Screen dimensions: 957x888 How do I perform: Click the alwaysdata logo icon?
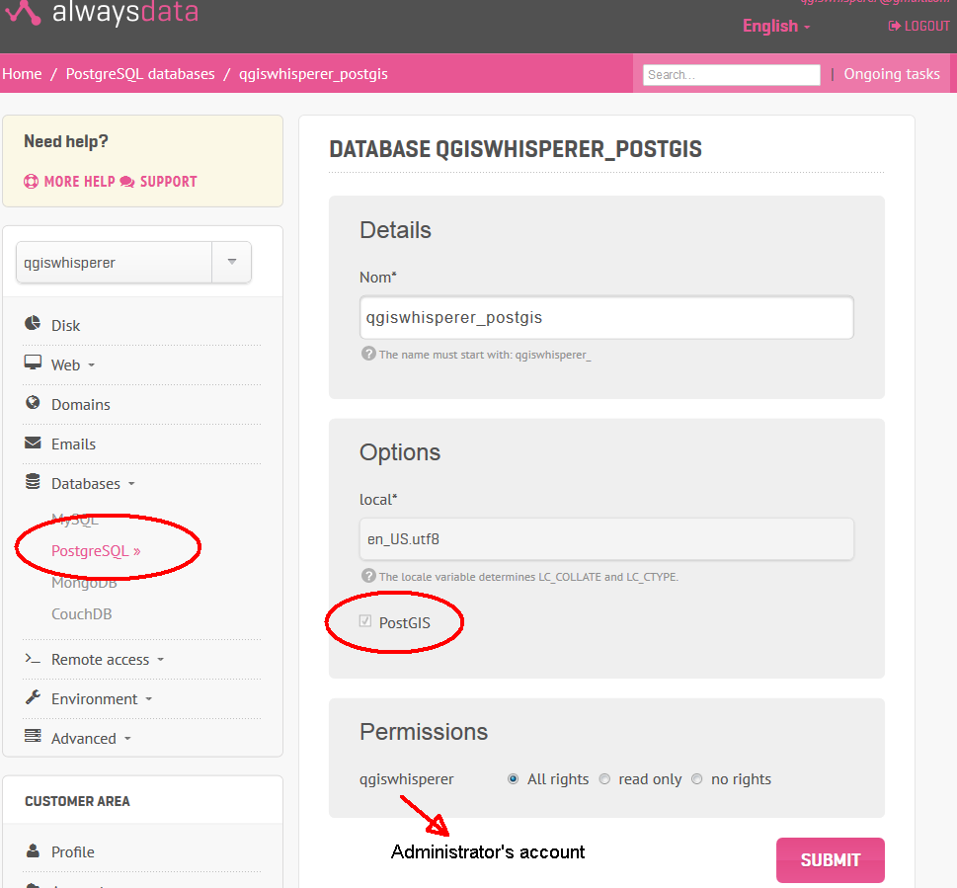click(x=23, y=12)
